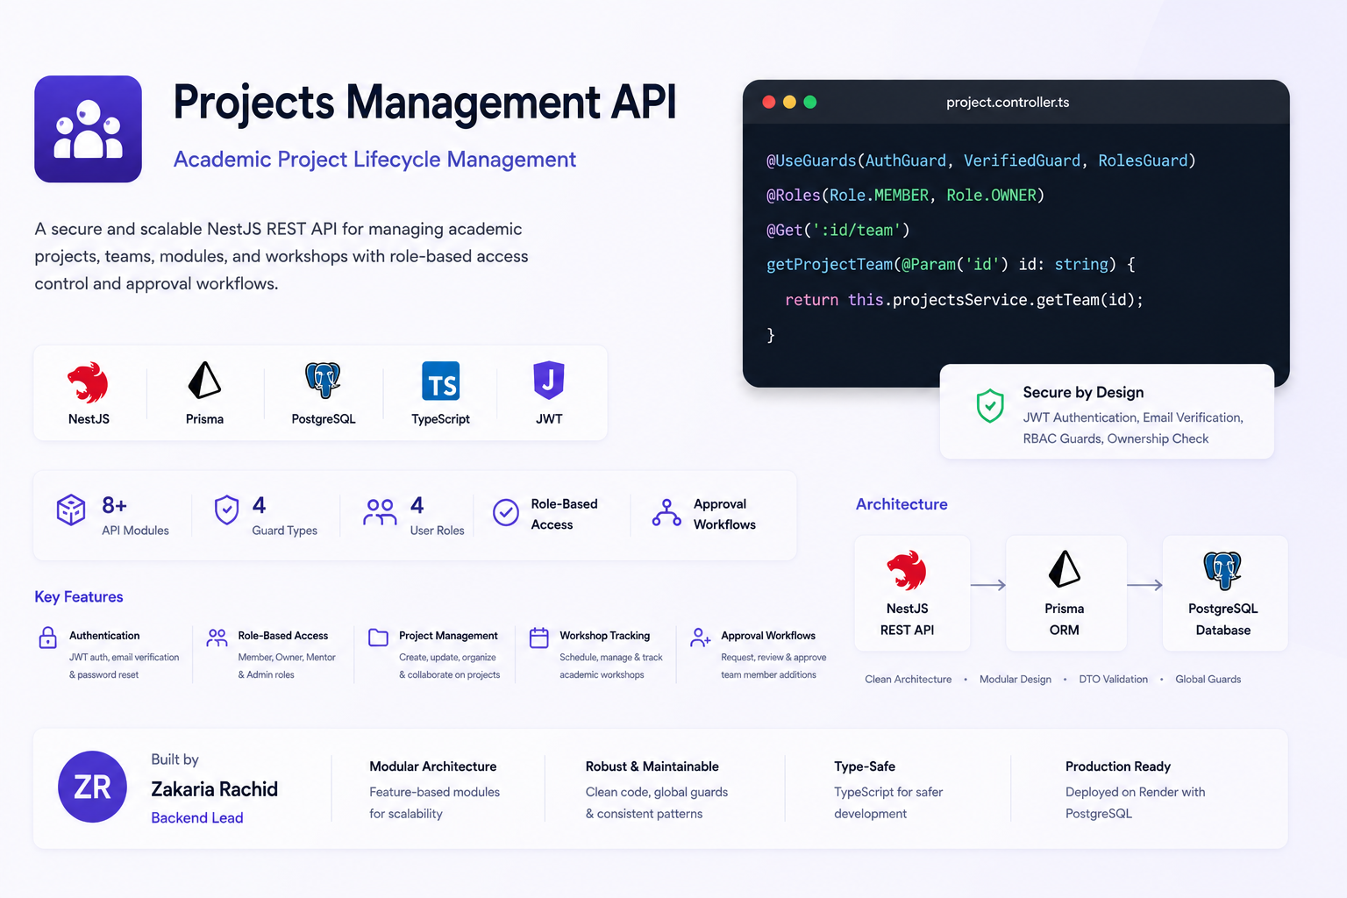Click the yellow minimize dot on code window
This screenshot has height=898, width=1347.
tap(789, 102)
